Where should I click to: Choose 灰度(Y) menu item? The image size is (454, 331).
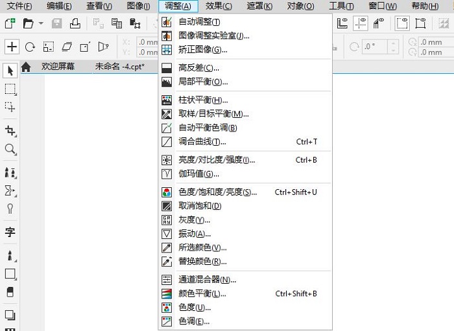pyautogui.click(x=245, y=220)
